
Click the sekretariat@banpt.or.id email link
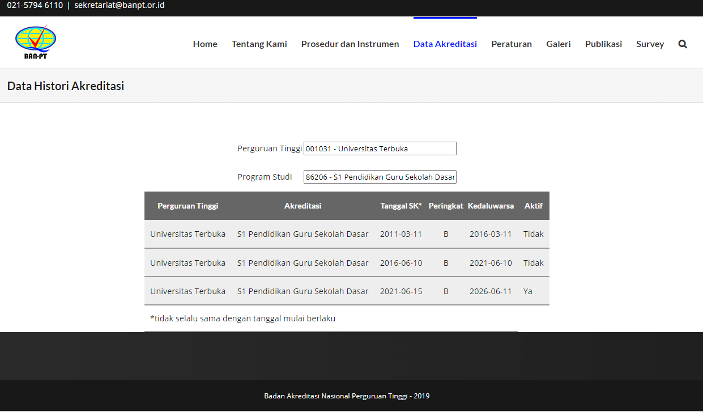(120, 5)
